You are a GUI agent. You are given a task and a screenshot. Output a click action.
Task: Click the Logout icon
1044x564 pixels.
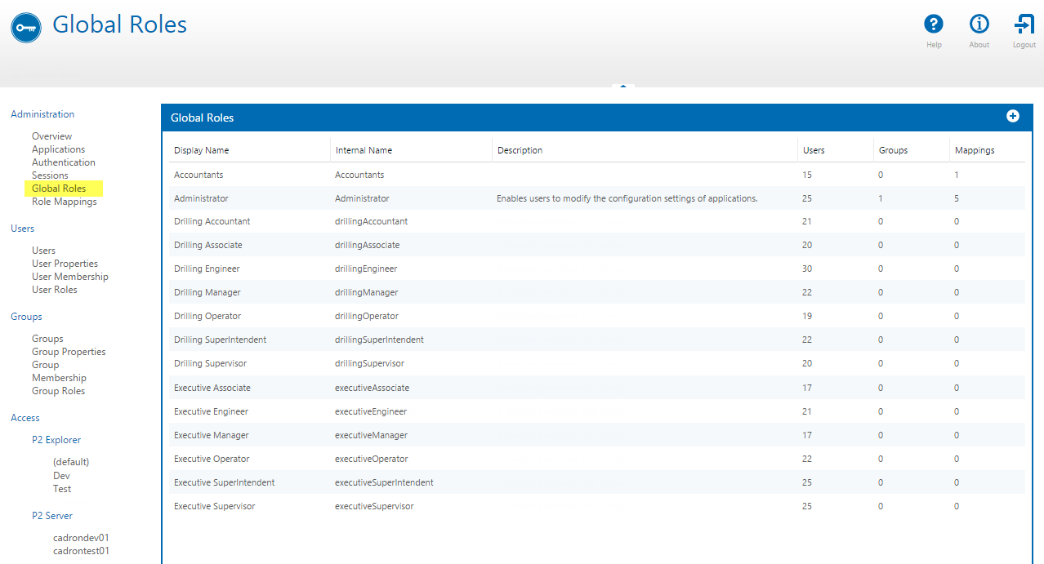coord(1024,24)
